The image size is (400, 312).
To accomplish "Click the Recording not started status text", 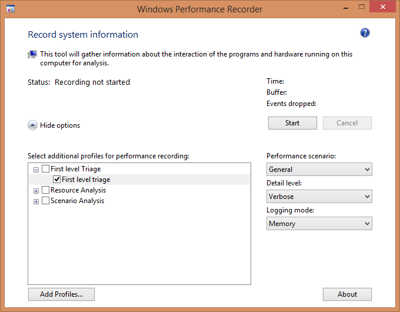I will tap(92, 82).
